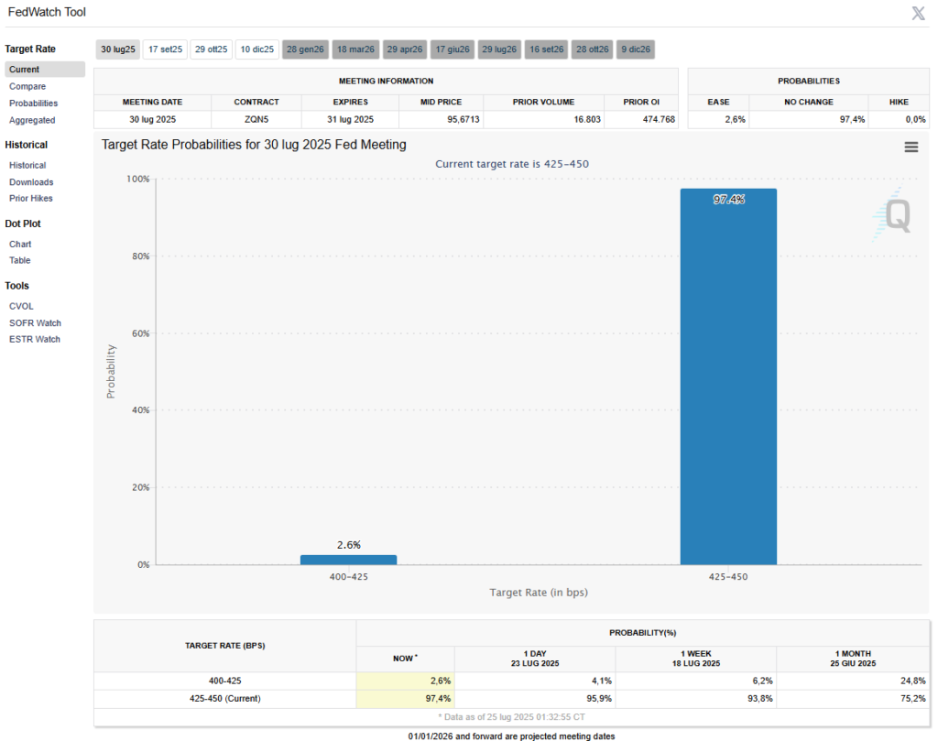Open Prior Hikes in the sidebar
The image size is (938, 741).
point(31,199)
